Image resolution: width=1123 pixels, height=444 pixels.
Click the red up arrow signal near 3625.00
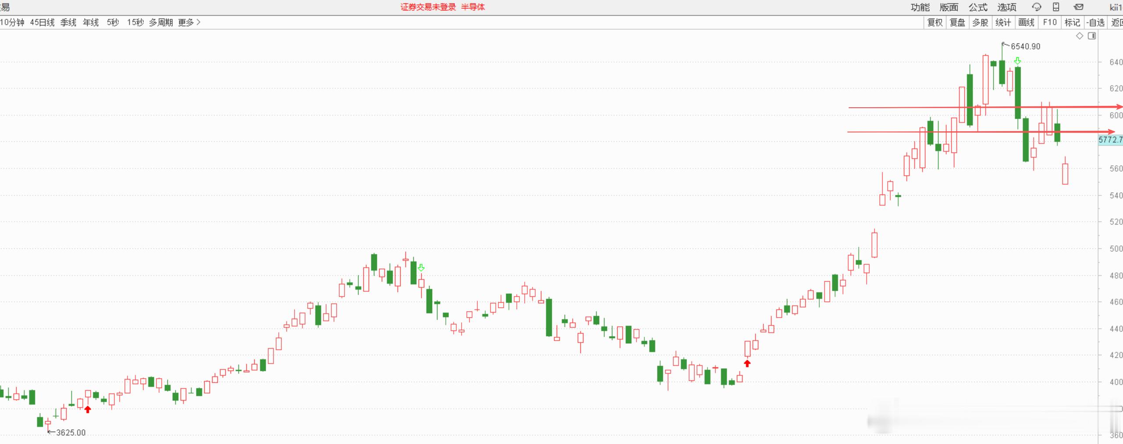click(88, 409)
